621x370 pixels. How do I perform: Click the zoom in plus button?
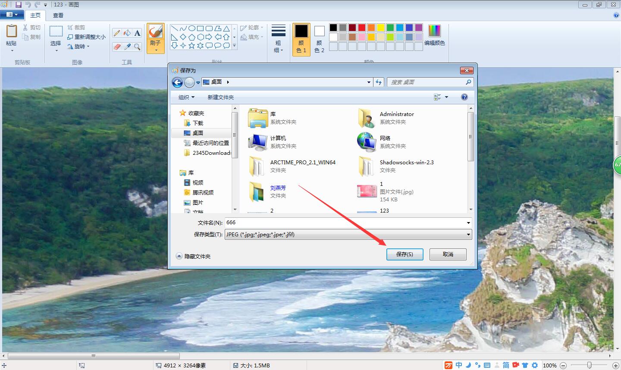(x=616, y=365)
